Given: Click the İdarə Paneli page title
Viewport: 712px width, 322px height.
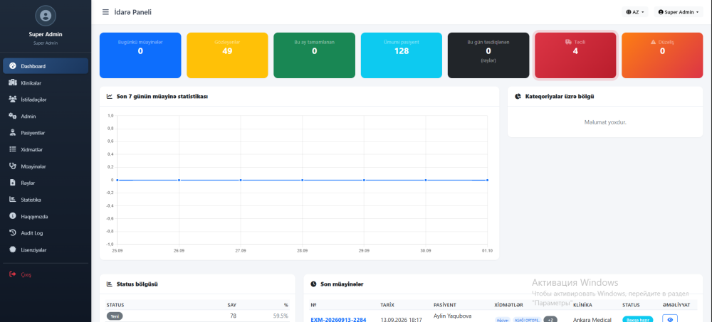Looking at the screenshot, I should (133, 12).
